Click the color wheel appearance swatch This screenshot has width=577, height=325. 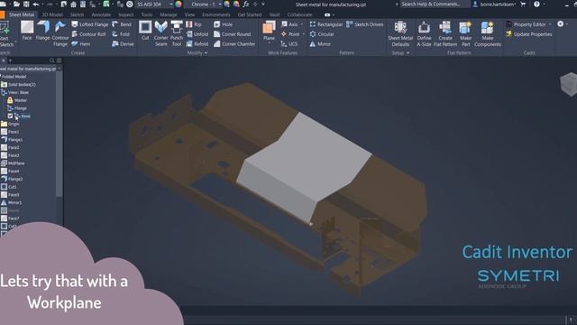click(179, 4)
